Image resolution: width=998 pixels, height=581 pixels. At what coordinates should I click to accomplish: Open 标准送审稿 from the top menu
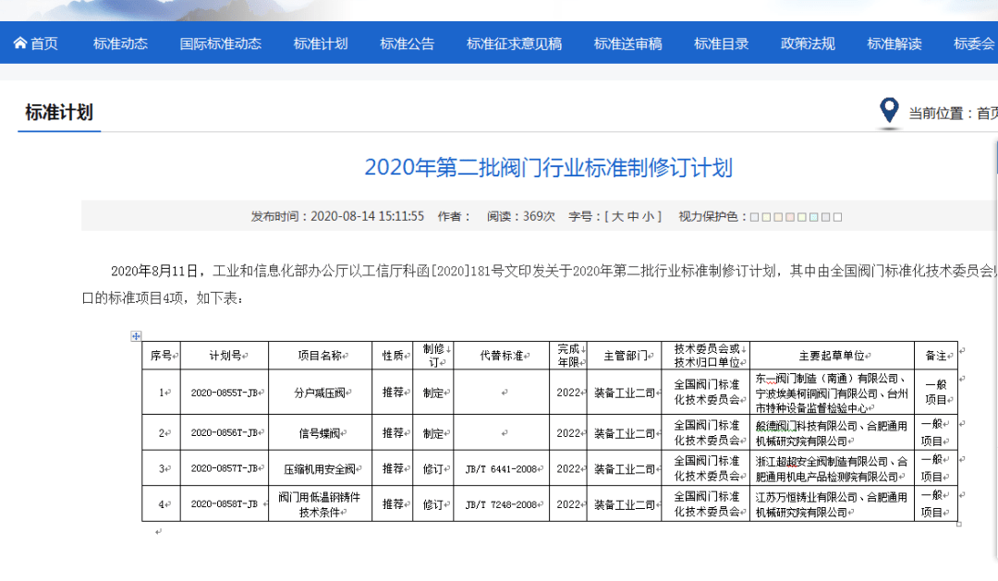pos(627,43)
